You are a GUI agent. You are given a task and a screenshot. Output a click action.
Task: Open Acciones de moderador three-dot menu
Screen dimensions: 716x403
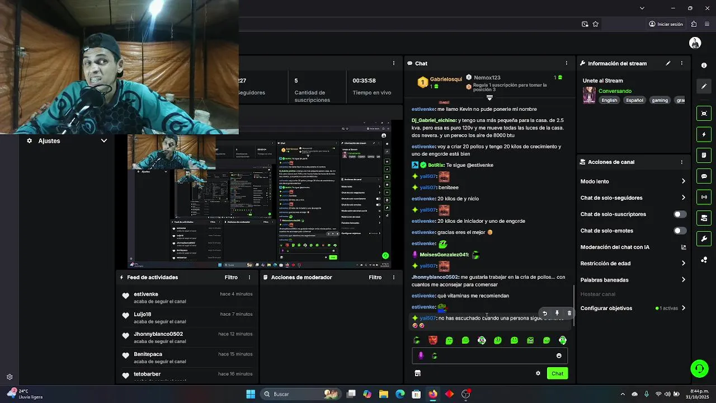click(394, 277)
